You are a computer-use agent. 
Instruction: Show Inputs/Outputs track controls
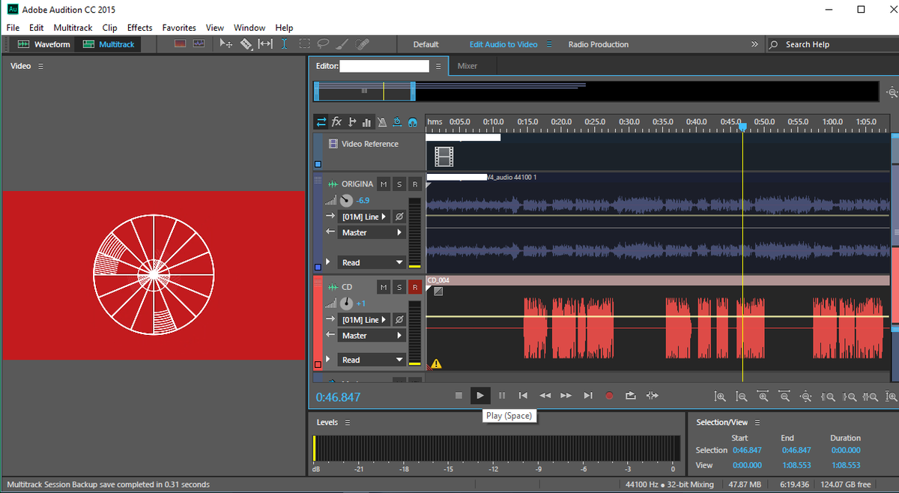tap(321, 121)
